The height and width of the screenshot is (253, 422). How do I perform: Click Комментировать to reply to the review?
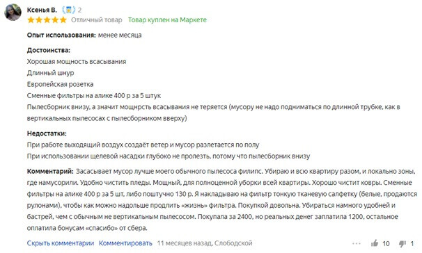[125, 243]
